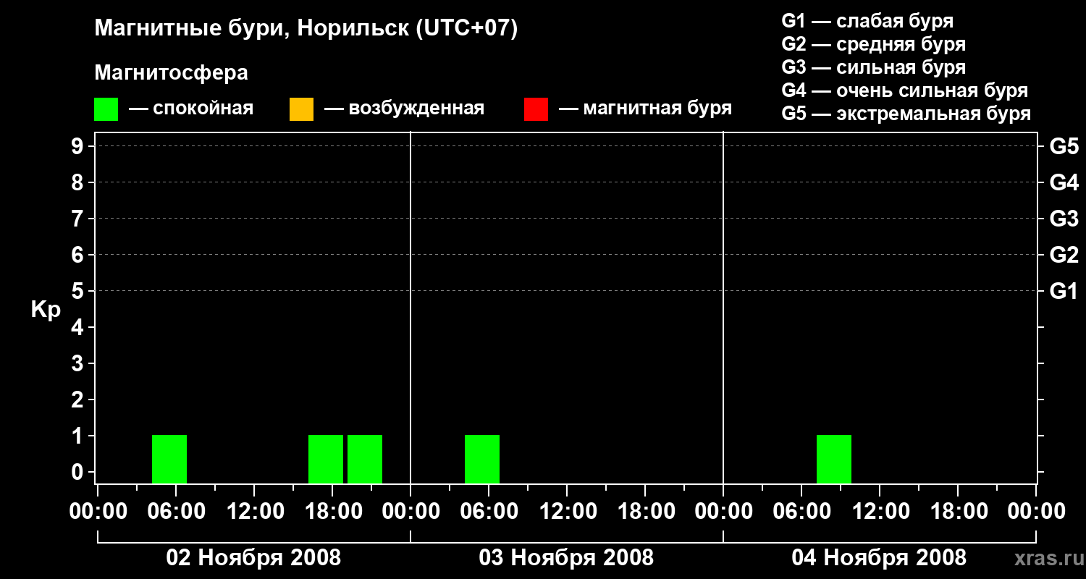Click the 'G1' label on right axis
Screen dimensions: 1086x579
(x=1064, y=291)
